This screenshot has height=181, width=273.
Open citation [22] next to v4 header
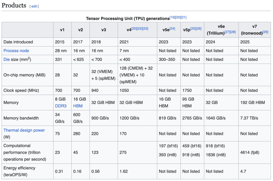[140, 29]
